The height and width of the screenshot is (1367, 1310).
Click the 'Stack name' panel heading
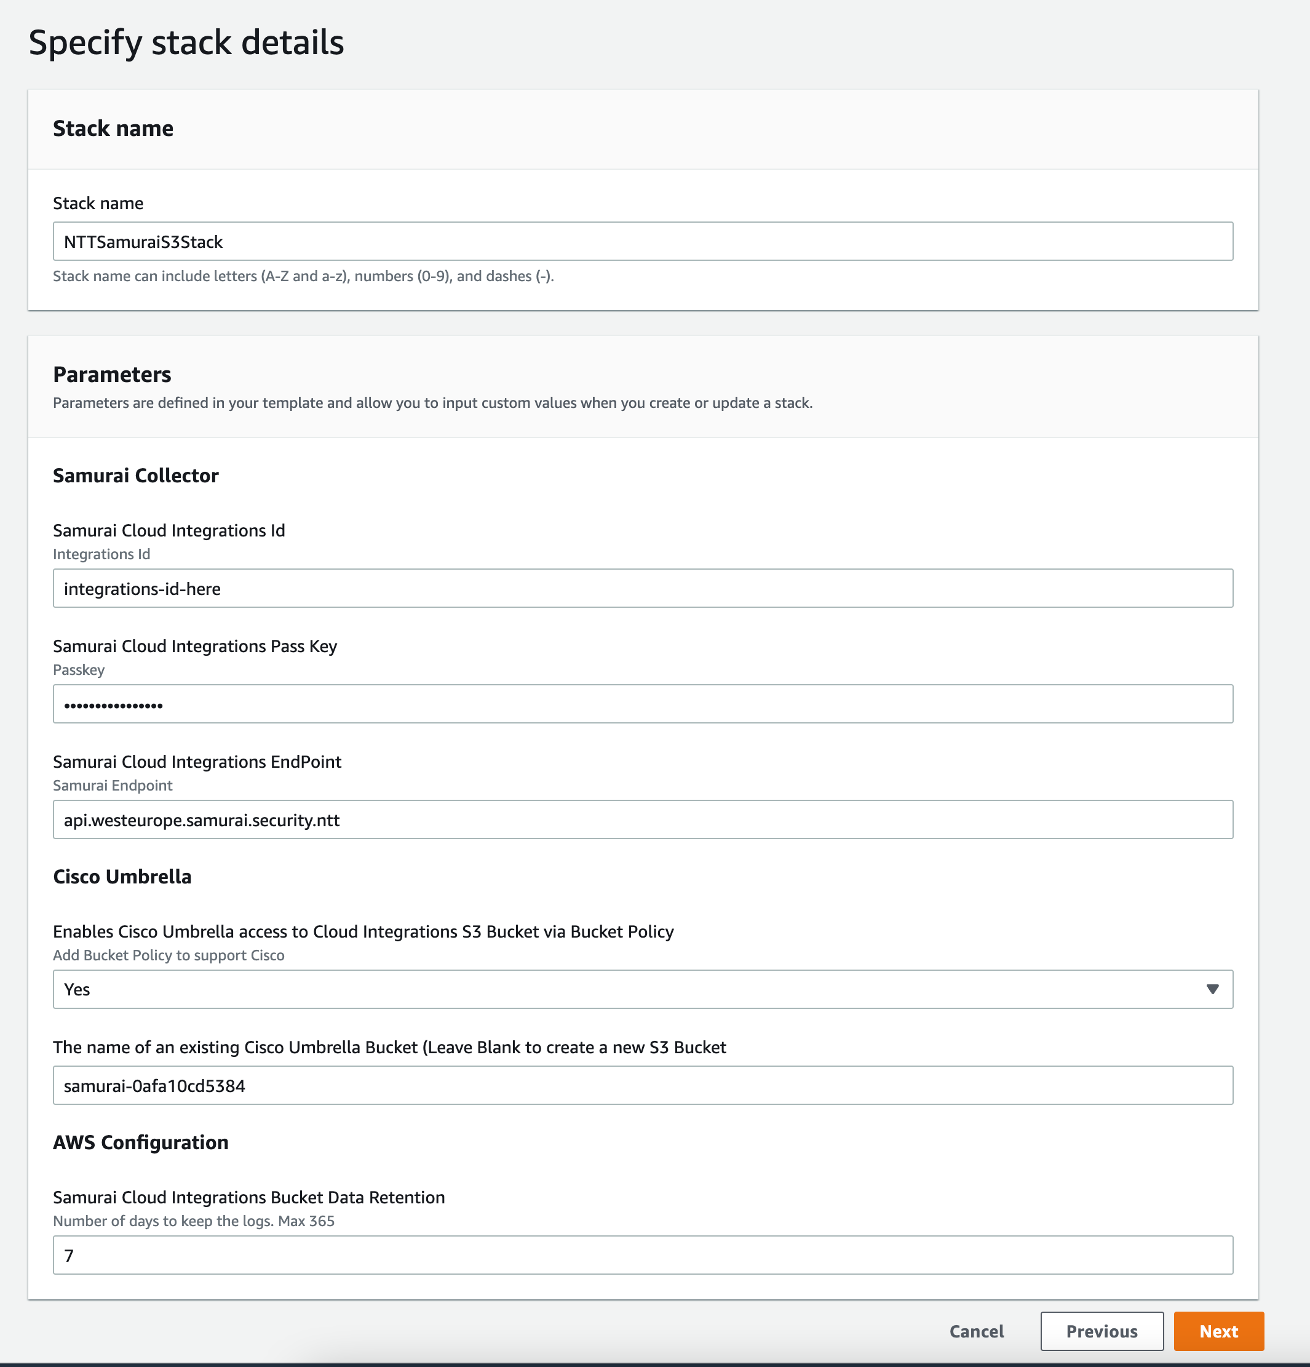113,129
